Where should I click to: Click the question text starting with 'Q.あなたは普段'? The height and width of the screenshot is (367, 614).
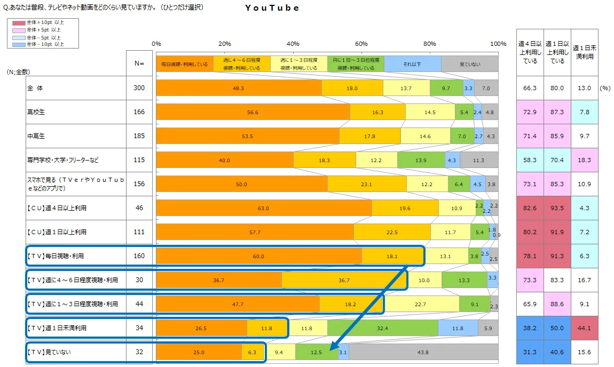point(104,7)
